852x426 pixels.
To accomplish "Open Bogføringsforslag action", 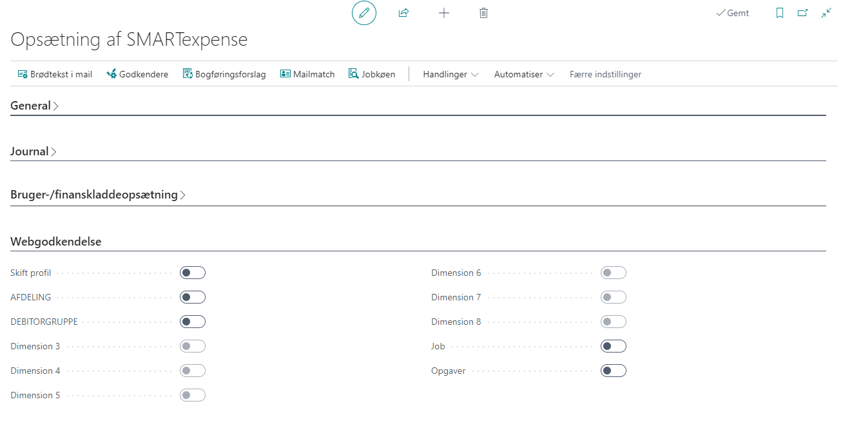I will [x=224, y=74].
